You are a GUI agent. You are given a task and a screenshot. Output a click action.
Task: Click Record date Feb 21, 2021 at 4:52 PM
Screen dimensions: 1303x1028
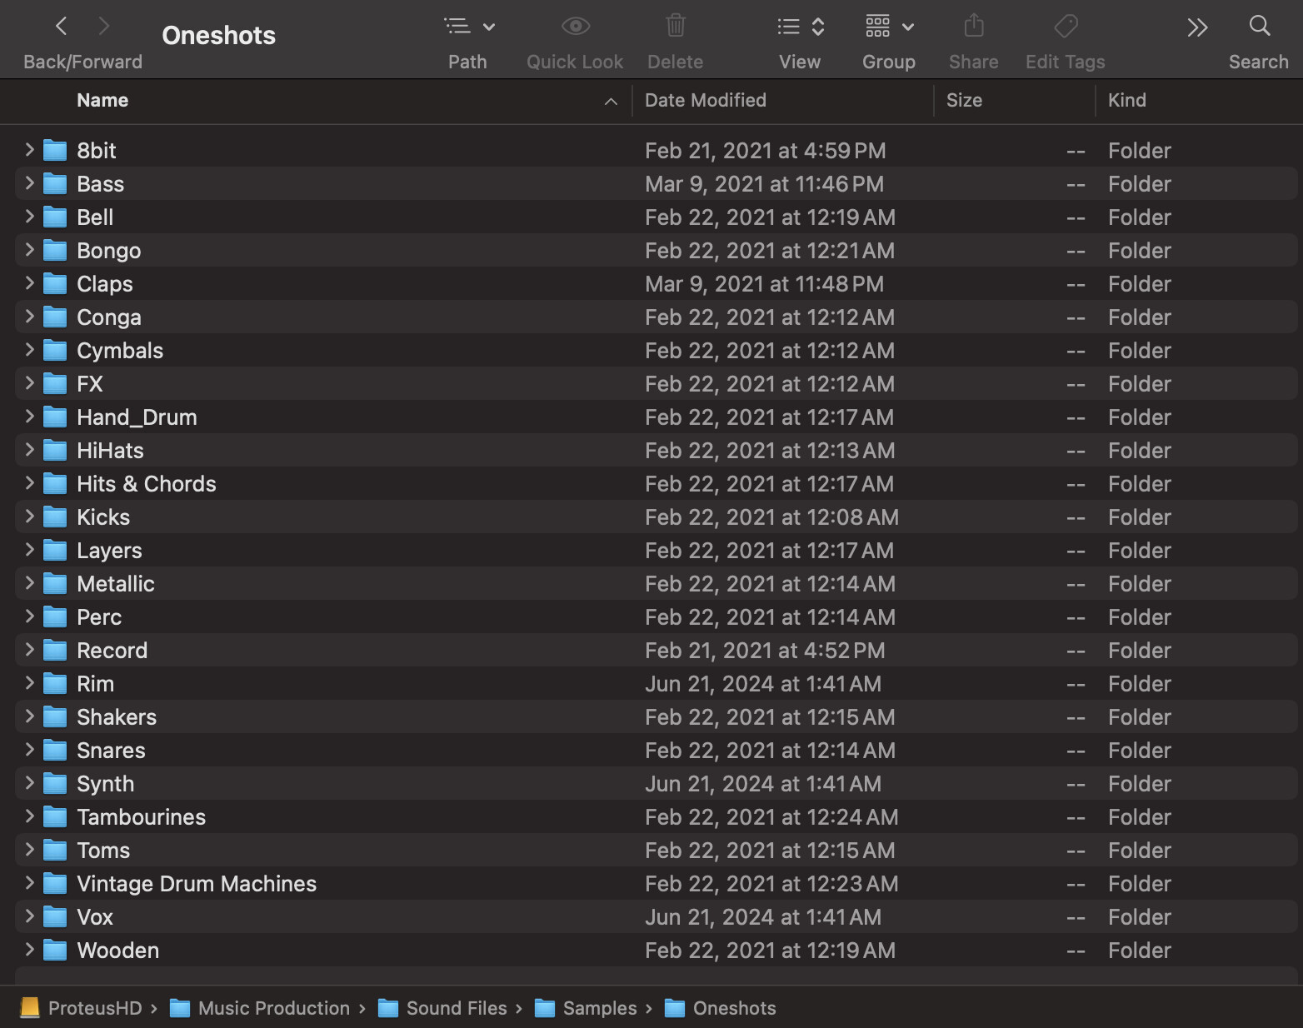tap(765, 651)
